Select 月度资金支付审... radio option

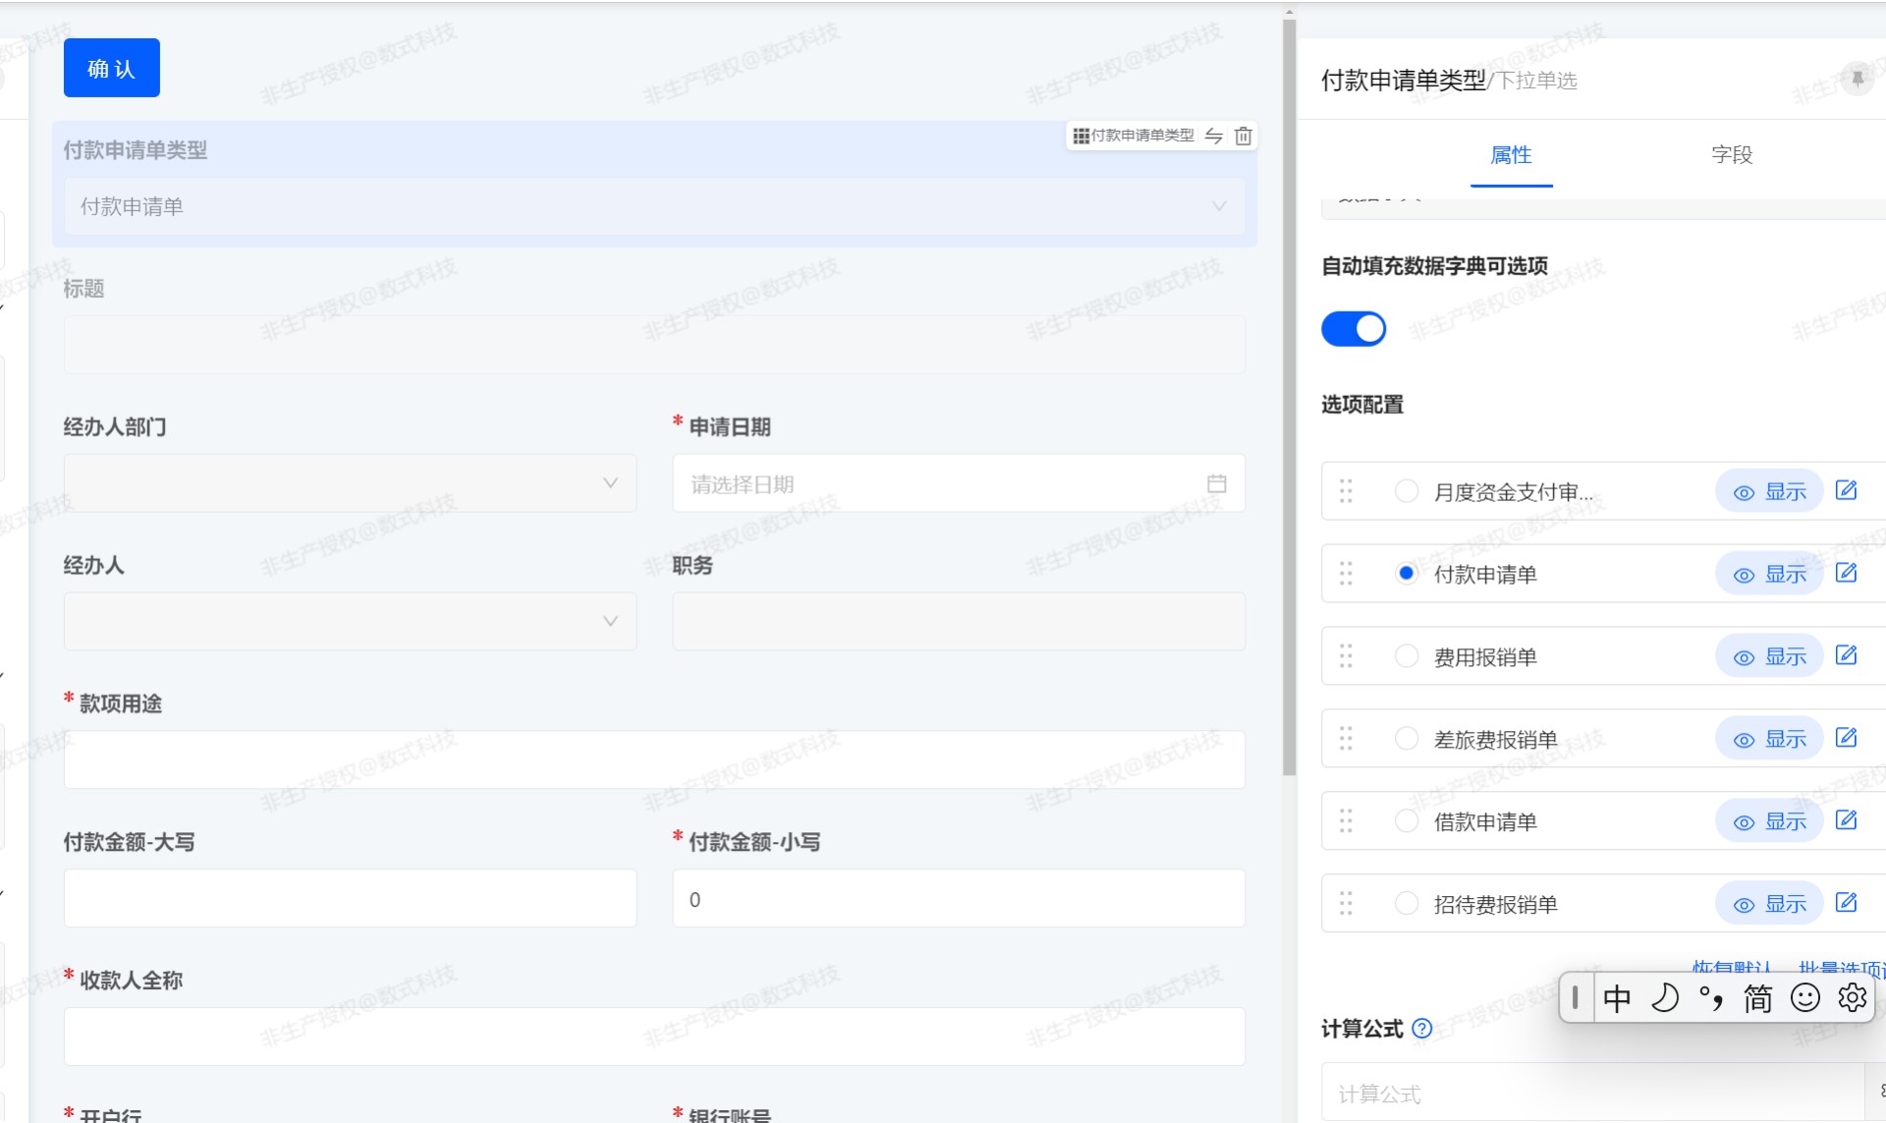(1406, 490)
